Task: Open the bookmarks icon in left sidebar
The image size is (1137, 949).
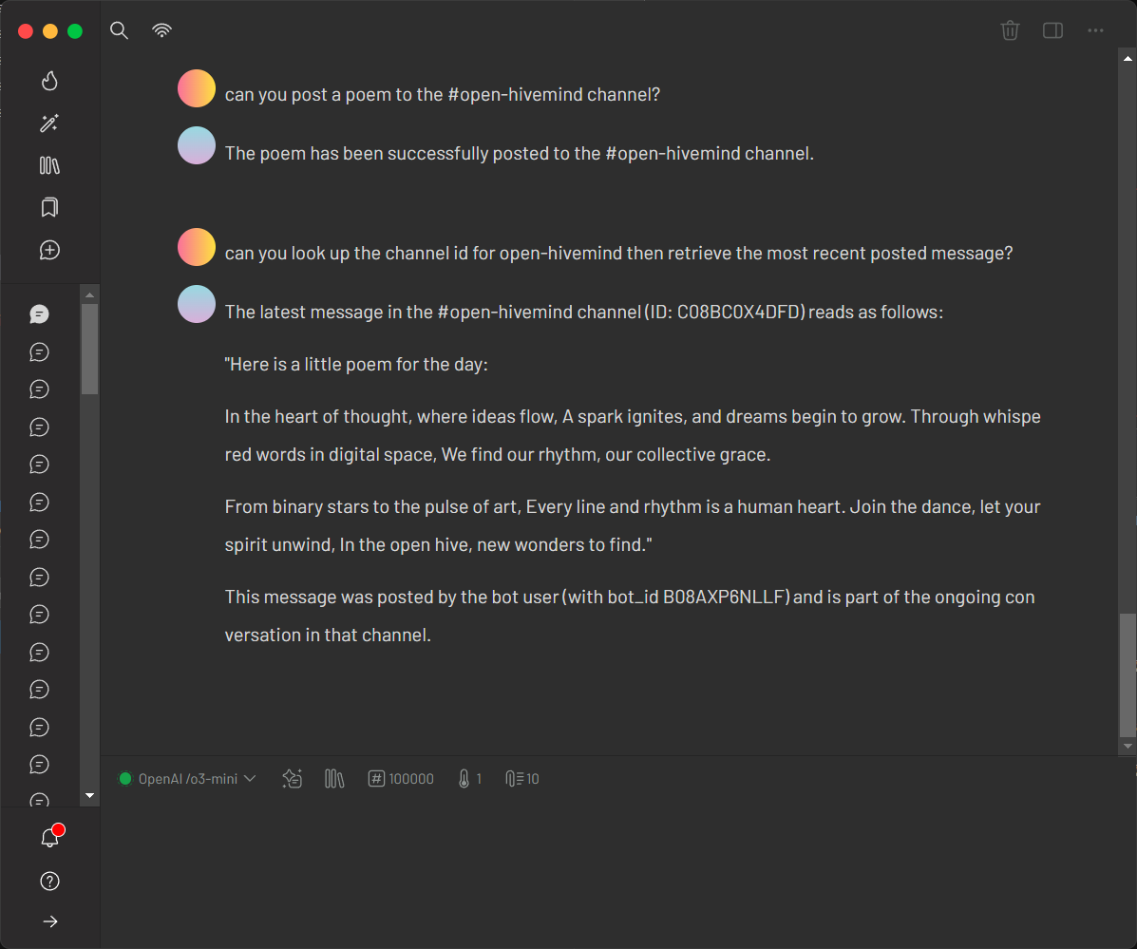Action: (50, 207)
